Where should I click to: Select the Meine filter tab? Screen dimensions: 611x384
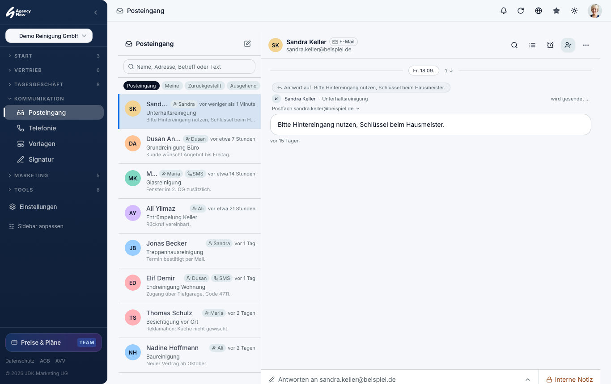tap(172, 86)
